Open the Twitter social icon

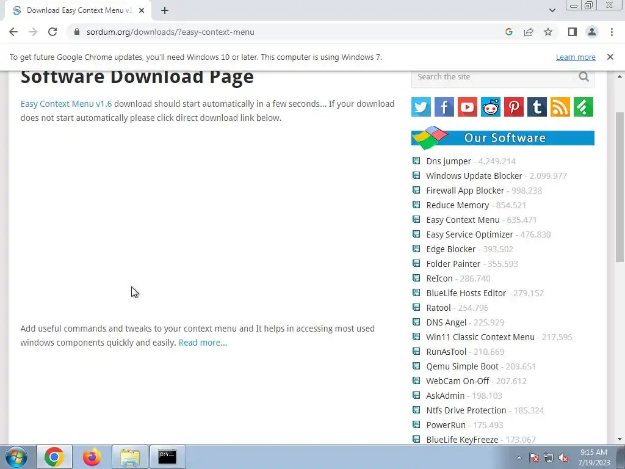tap(421, 107)
